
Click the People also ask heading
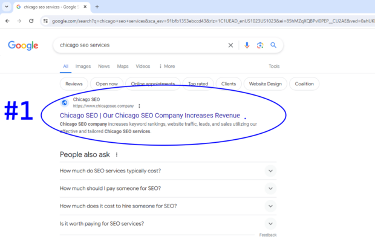(85, 155)
